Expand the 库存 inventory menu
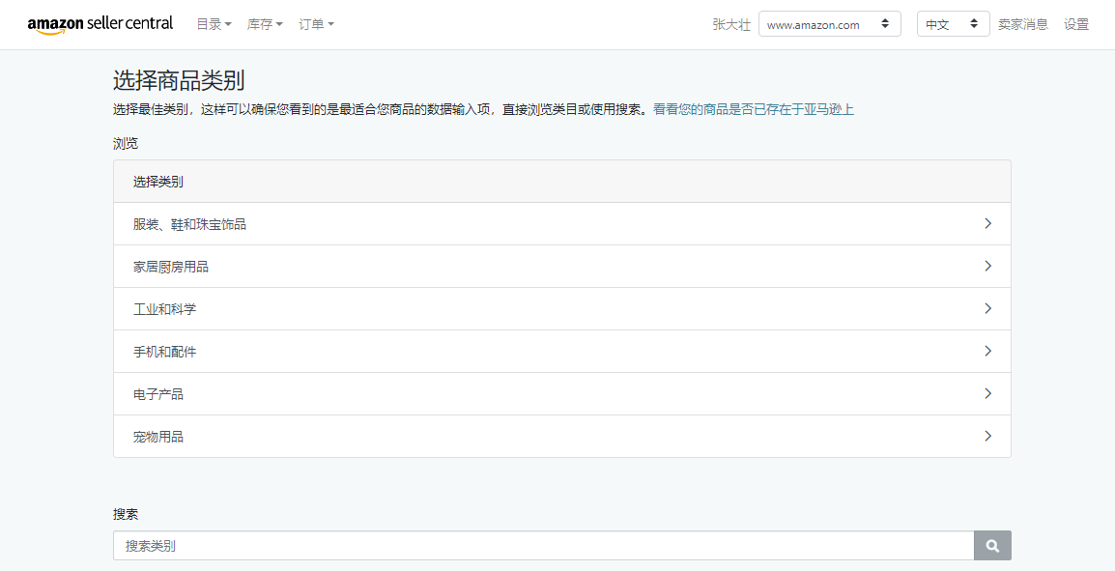Image resolution: width=1115 pixels, height=571 pixels. [265, 24]
